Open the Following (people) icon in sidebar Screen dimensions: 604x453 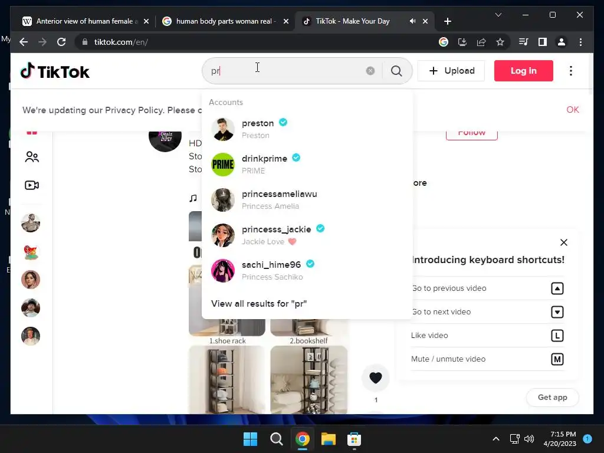pyautogui.click(x=32, y=157)
